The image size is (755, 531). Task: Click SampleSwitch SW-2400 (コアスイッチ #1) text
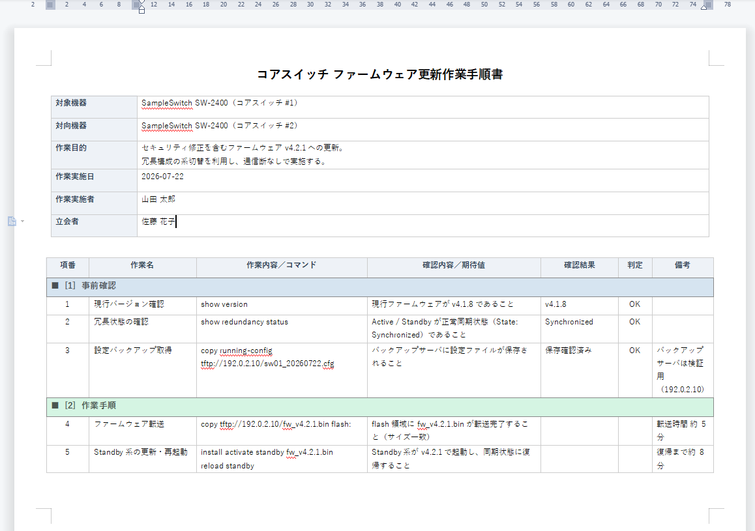(x=220, y=103)
